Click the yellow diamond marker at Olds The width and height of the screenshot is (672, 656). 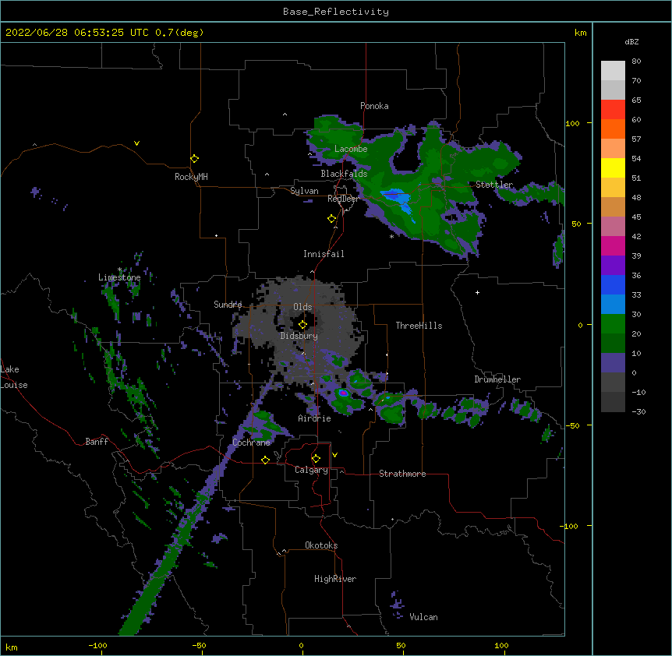pos(302,325)
